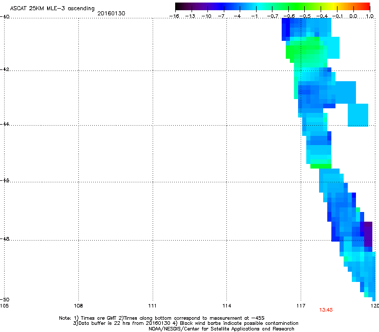
Task: Click the colorbar label -4
Action: pos(238,16)
